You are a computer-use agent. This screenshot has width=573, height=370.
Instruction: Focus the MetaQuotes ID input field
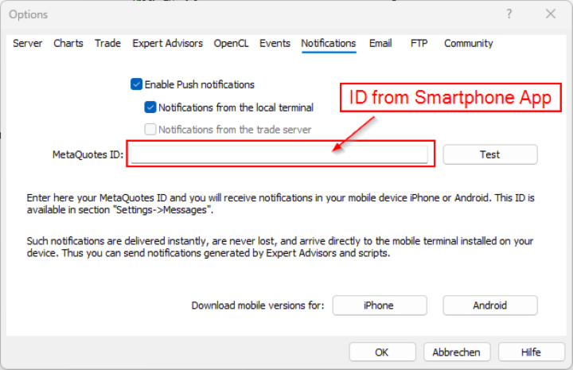[x=279, y=154]
